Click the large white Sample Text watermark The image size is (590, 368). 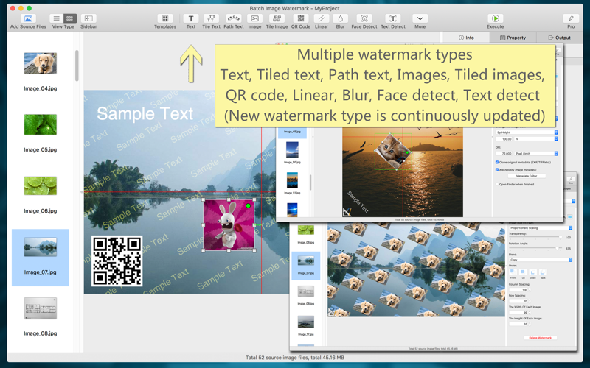(x=145, y=114)
